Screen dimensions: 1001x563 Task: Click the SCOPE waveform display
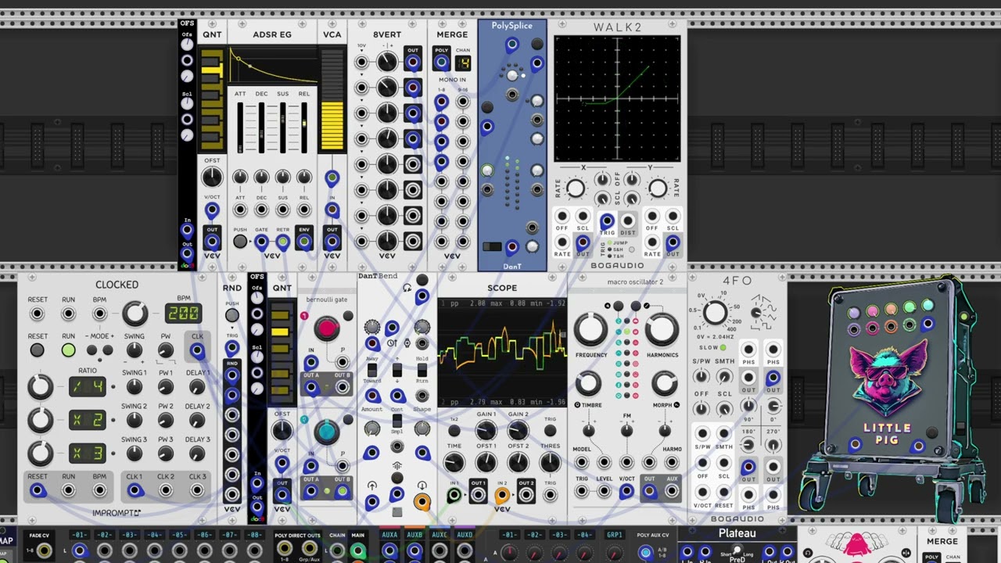click(x=502, y=352)
